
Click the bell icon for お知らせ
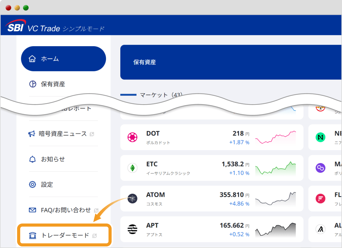(x=32, y=159)
